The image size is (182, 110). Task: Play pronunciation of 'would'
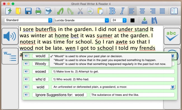[26, 56]
